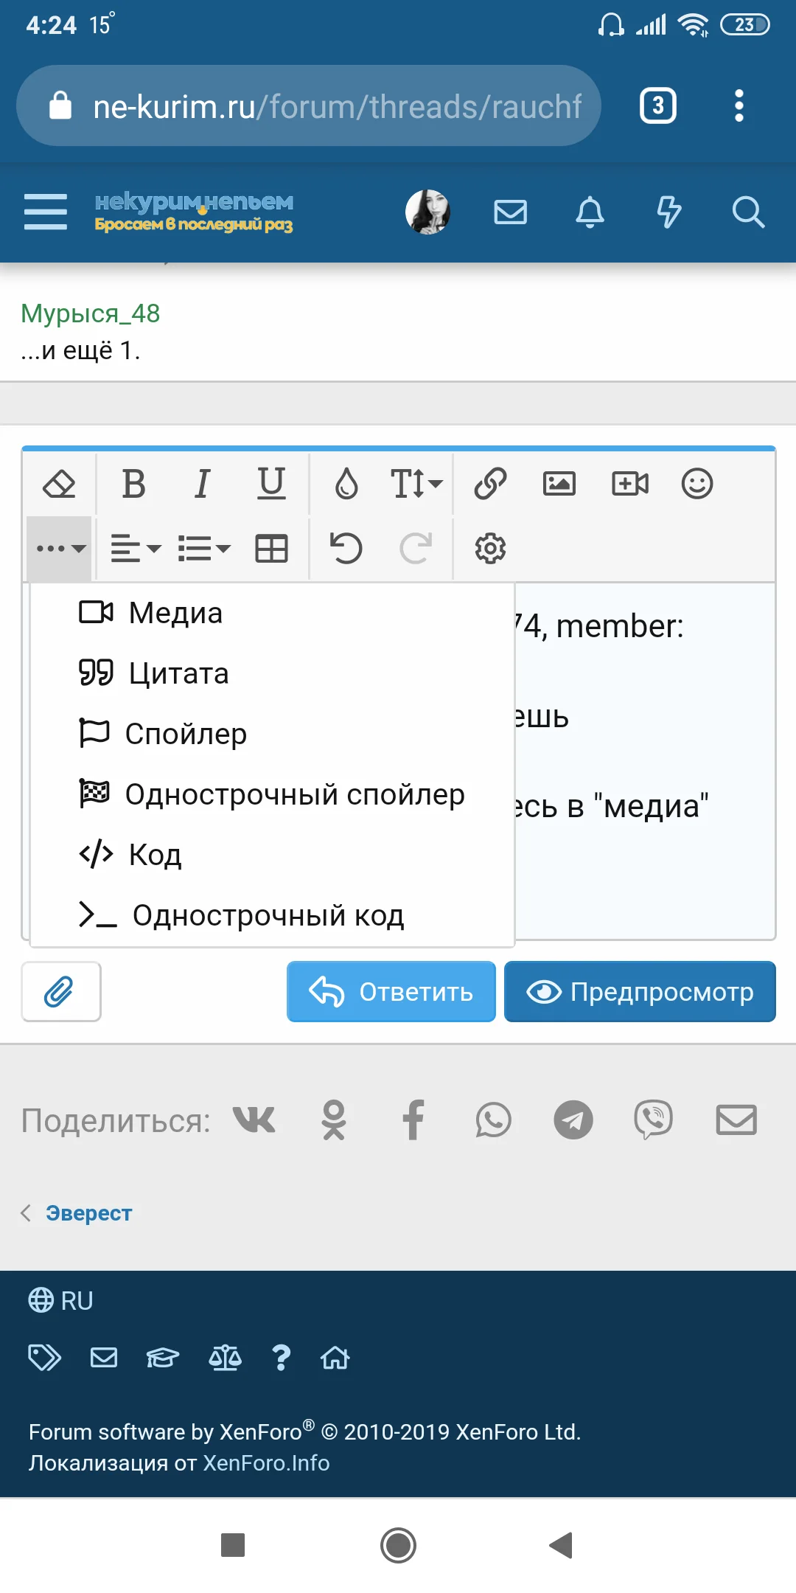Image resolution: width=796 pixels, height=1593 pixels.
Task: Open the text alignment dropdown
Action: click(136, 549)
